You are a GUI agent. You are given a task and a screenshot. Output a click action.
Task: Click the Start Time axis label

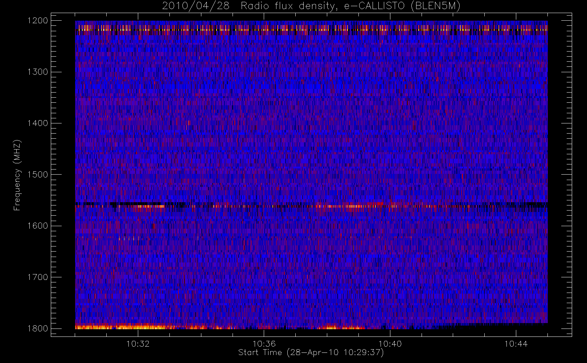(311, 352)
